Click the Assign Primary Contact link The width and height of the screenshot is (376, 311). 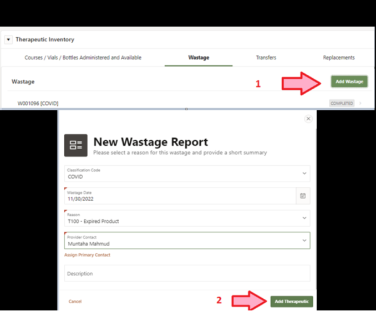87,255
